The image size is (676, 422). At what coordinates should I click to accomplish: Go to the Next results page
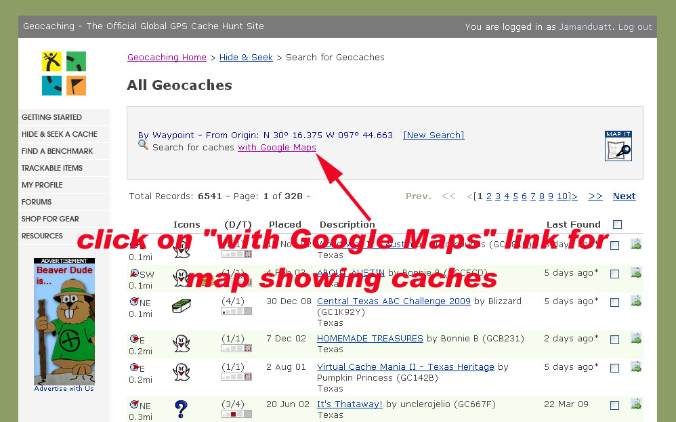tap(625, 196)
